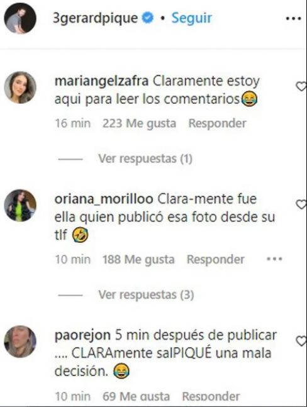View the 188 Me gusta likes list
This screenshot has height=407, width=307.
138,259
